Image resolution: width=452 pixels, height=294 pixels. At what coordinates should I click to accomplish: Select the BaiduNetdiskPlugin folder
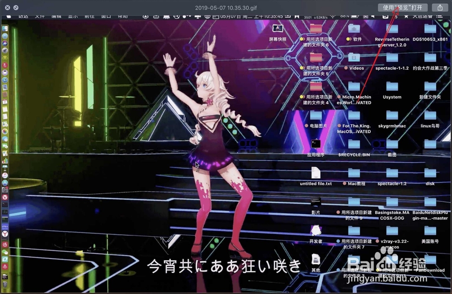click(x=430, y=209)
